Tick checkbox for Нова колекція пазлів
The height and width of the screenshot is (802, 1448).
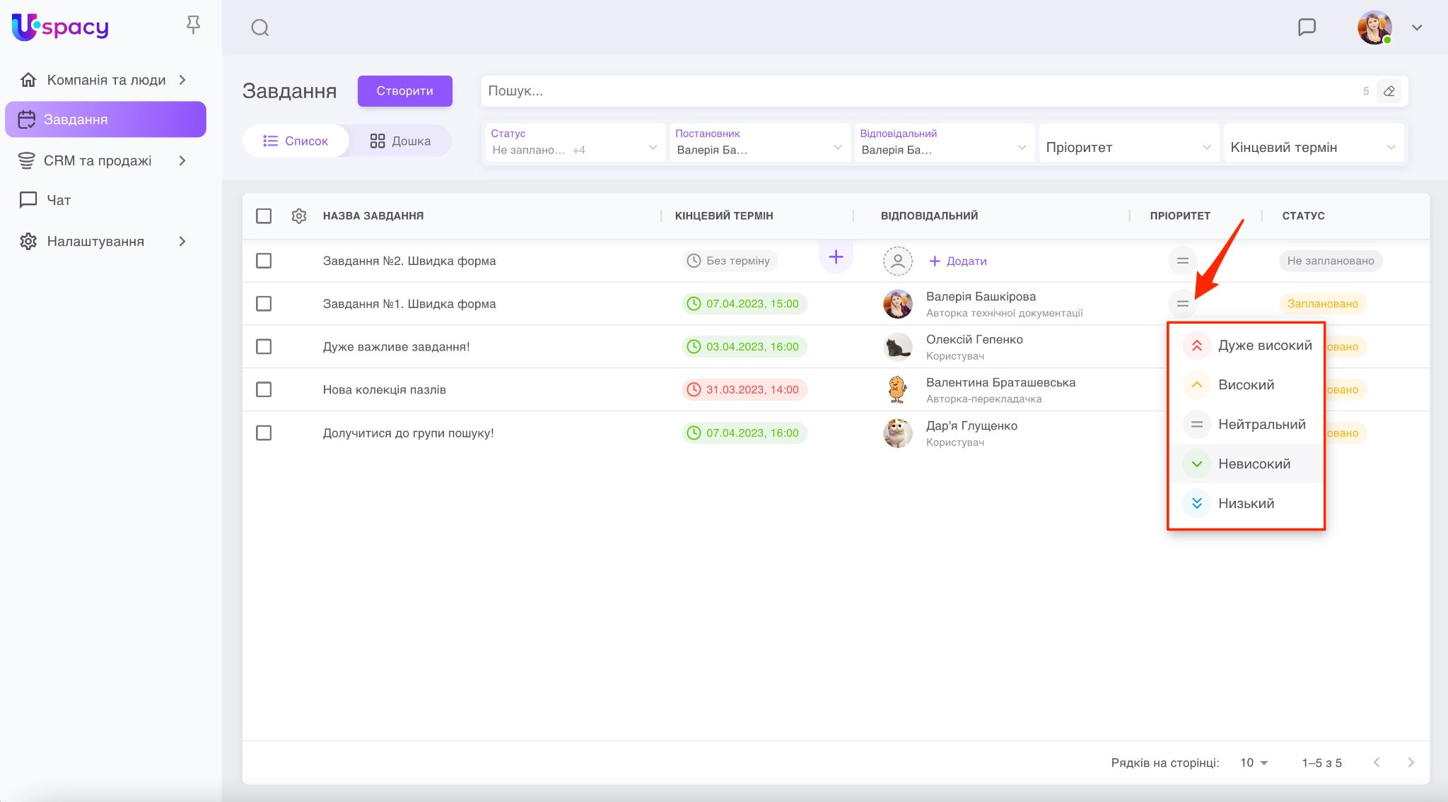pyautogui.click(x=264, y=389)
